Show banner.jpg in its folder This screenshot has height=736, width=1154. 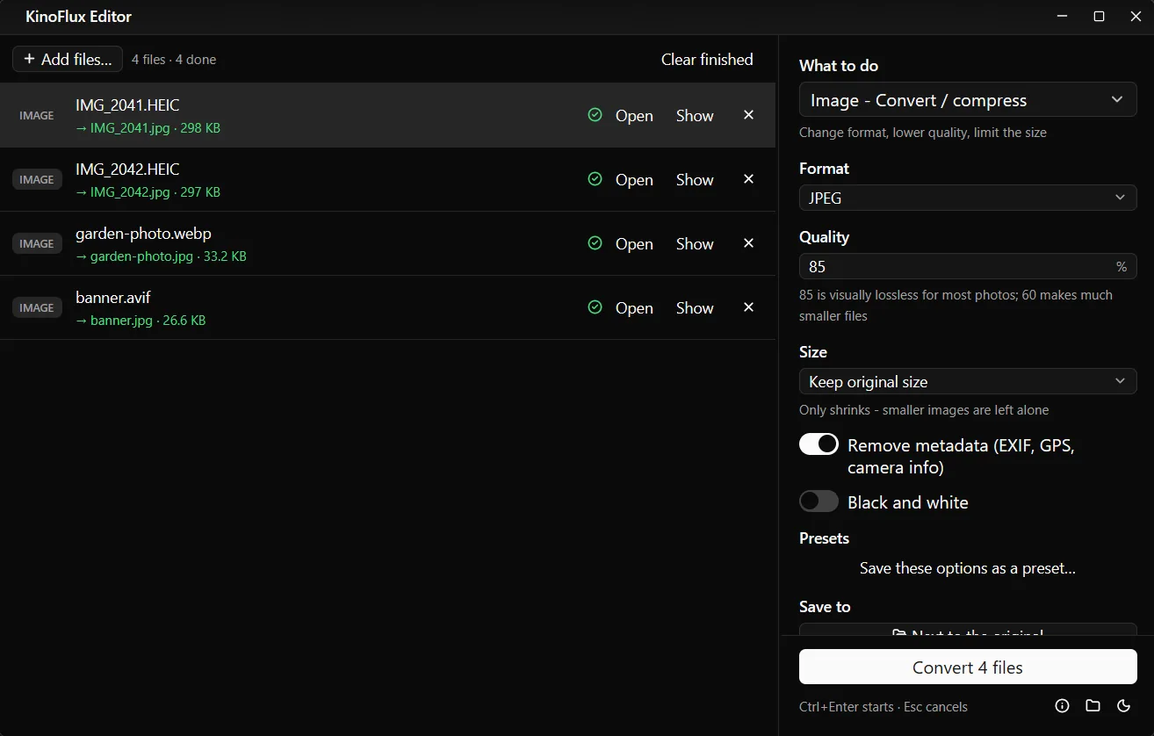[x=695, y=307]
